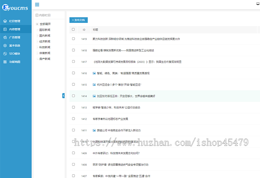
Task: Open article 1415 title 杭州亚运会
Action: click(119, 85)
